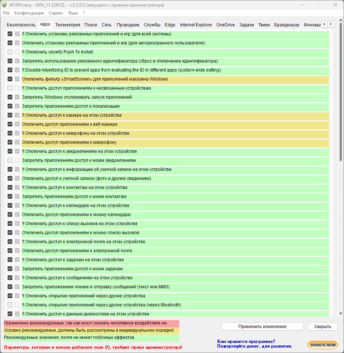
Task: Uncheck 'Отключить доступ приложениям к веб-камере'
Action: point(10,124)
